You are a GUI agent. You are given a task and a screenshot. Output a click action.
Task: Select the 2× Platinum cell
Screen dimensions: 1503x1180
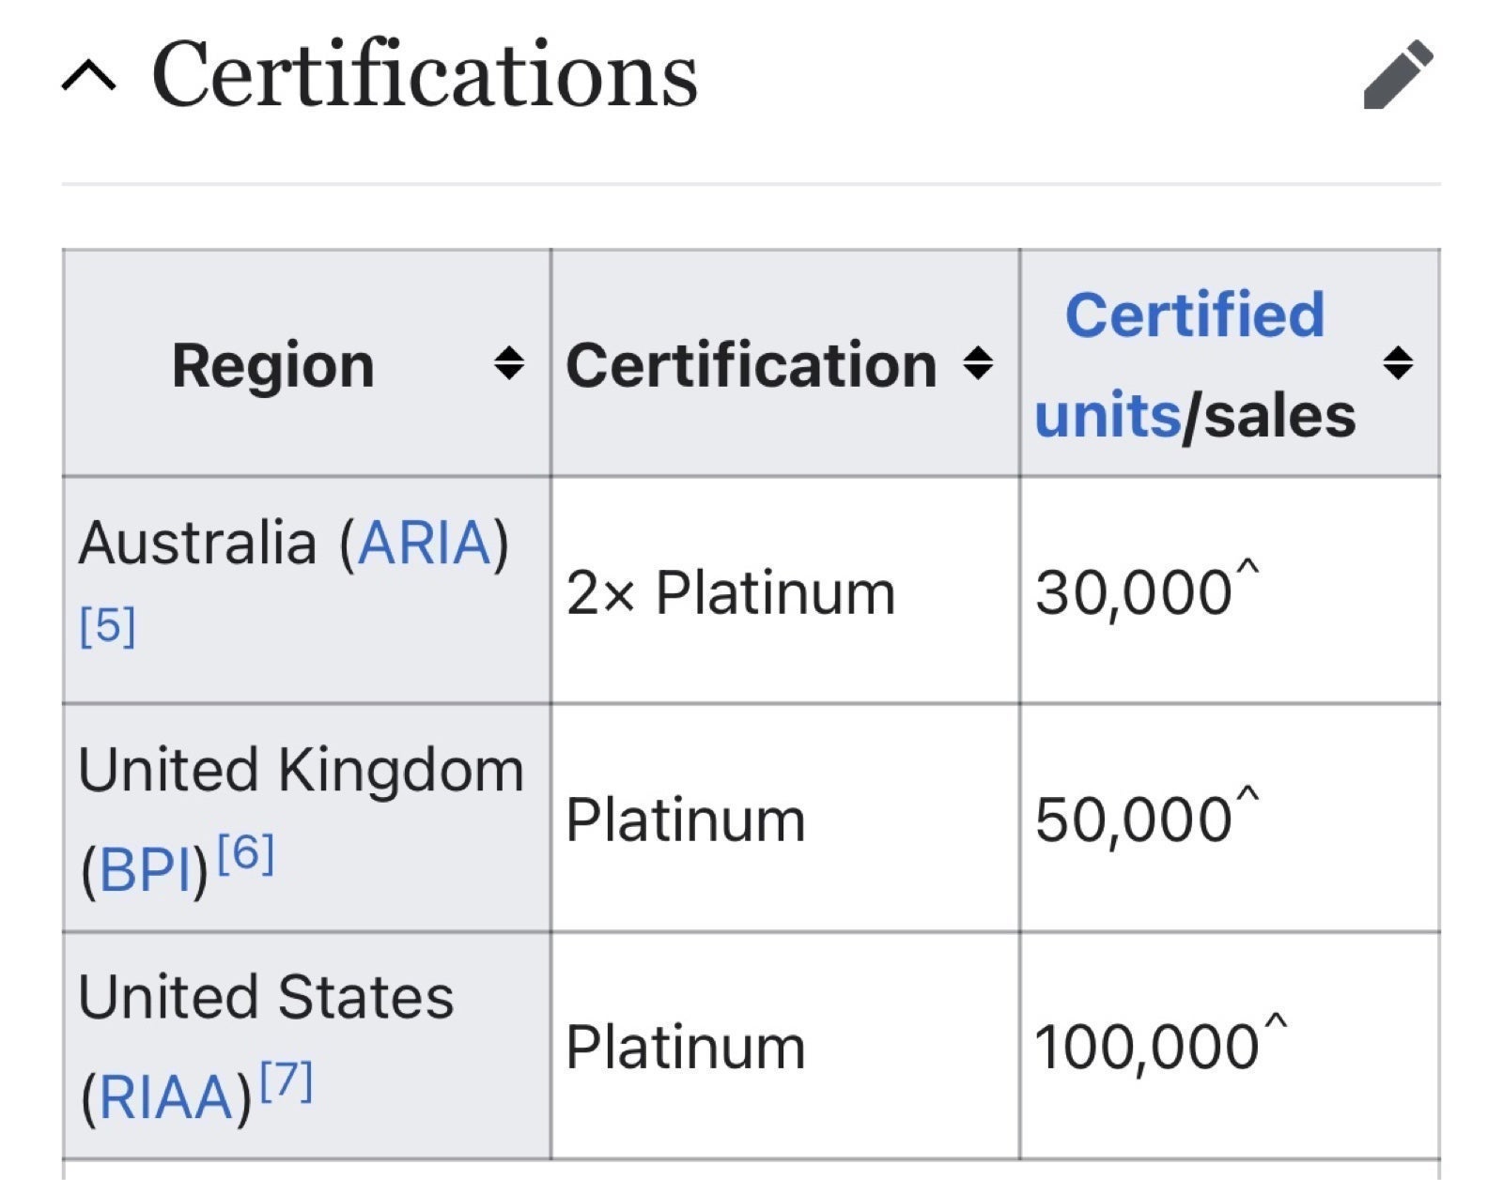point(785,590)
